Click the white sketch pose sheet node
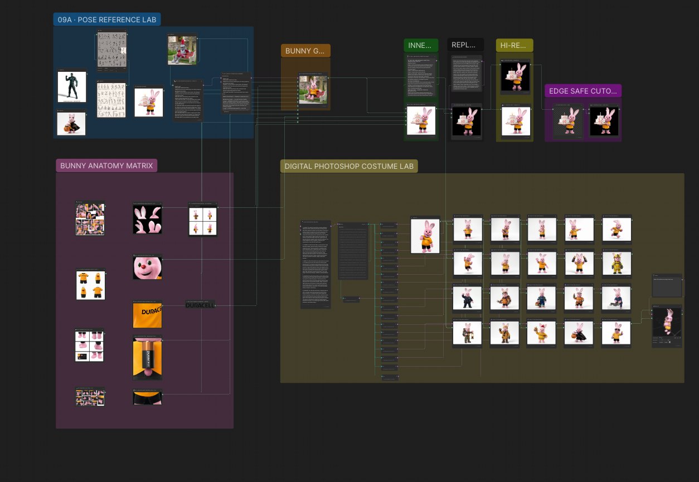Screen dimensions: 699x482 111,100
